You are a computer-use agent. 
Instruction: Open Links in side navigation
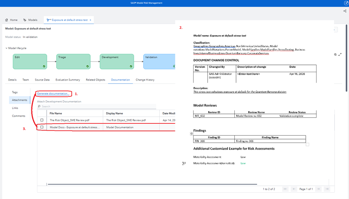pos(15,108)
